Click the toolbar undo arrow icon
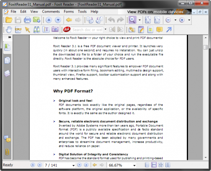211x171 pixels. pyautogui.click(x=111, y=20)
